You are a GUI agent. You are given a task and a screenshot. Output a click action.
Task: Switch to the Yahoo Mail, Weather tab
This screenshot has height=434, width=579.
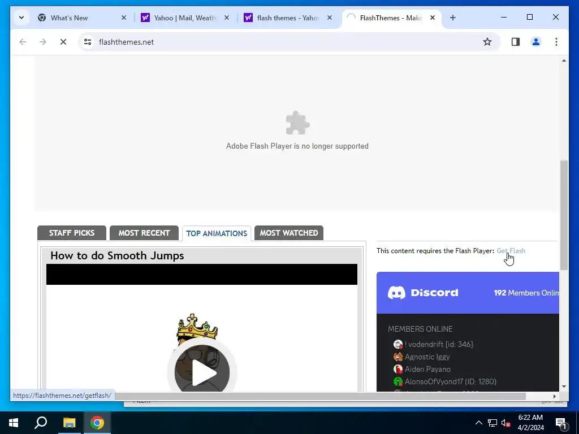185,18
